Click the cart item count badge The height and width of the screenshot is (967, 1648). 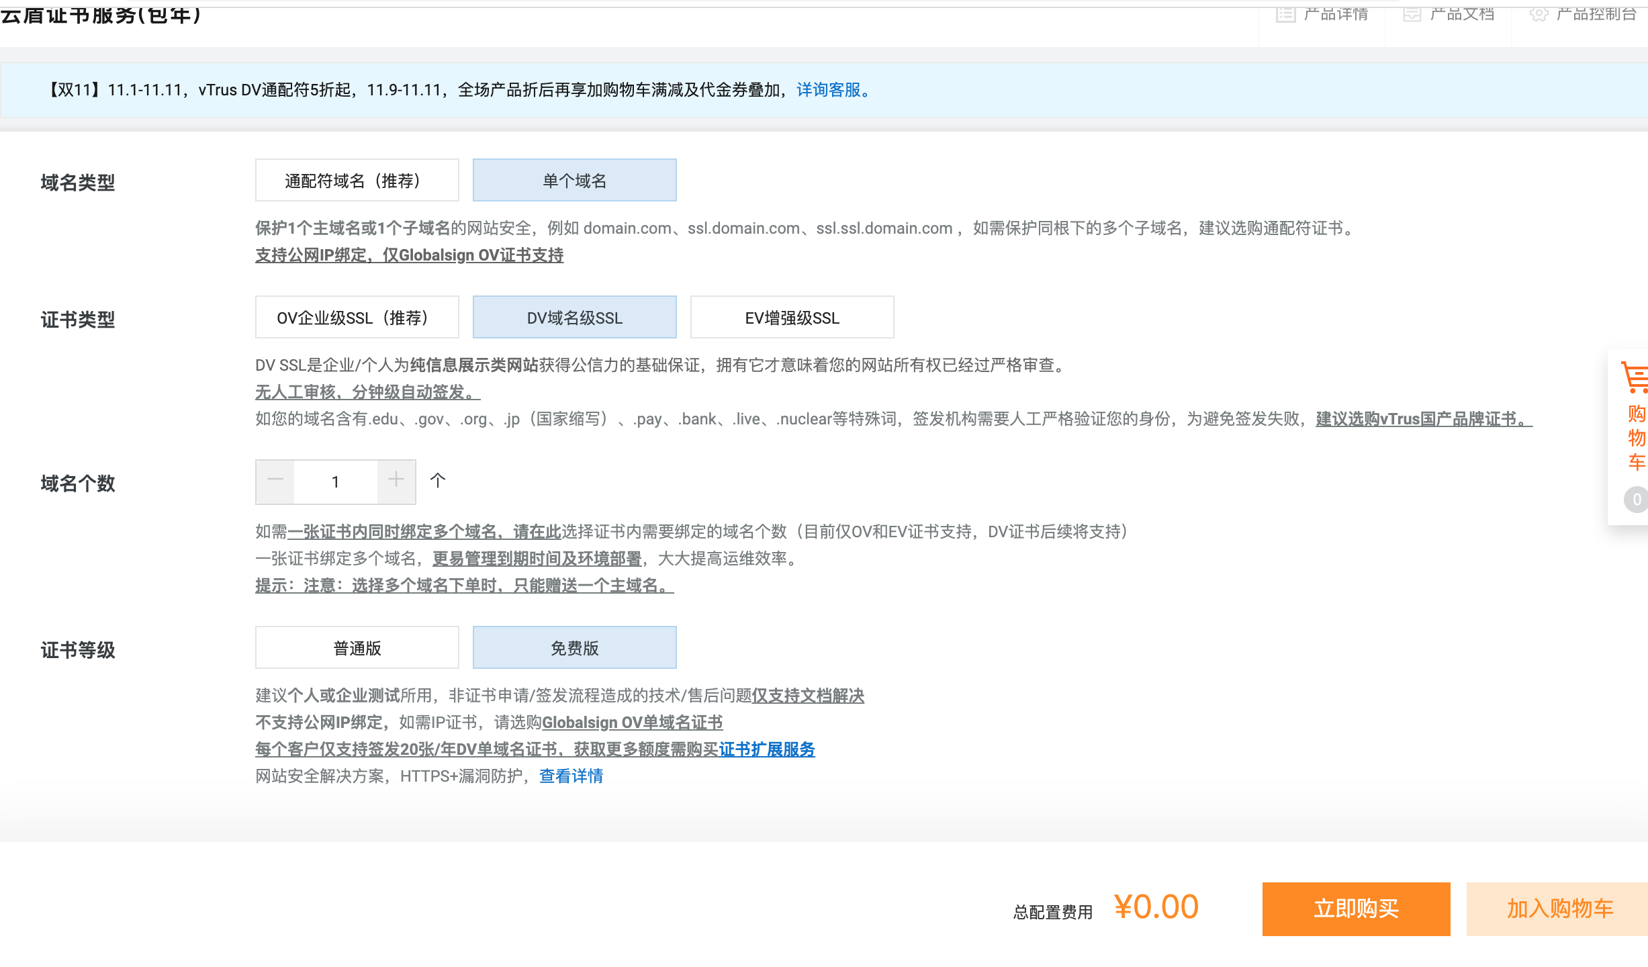click(x=1637, y=500)
